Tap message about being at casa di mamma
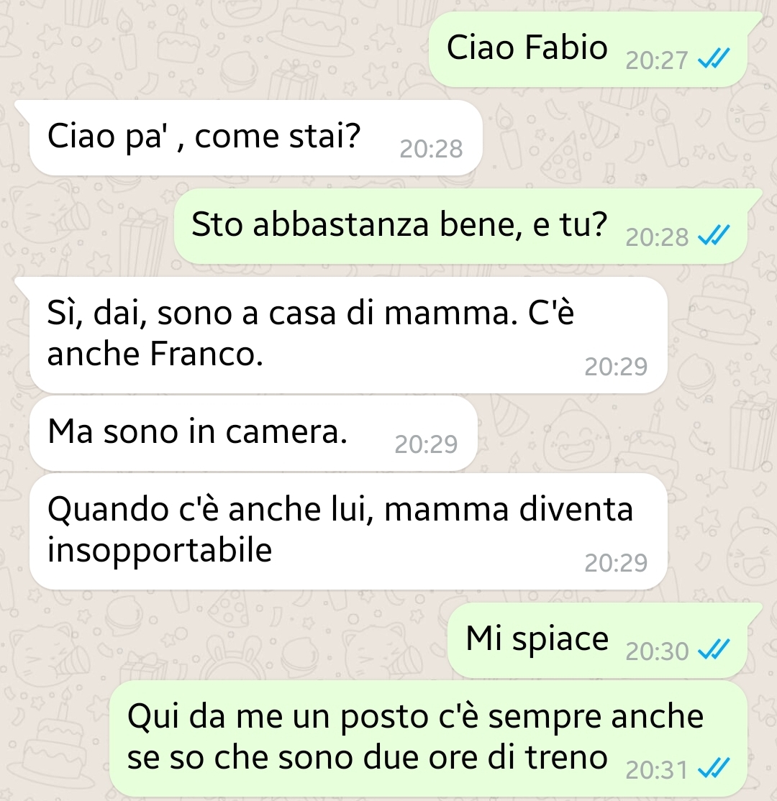 pos(348,335)
